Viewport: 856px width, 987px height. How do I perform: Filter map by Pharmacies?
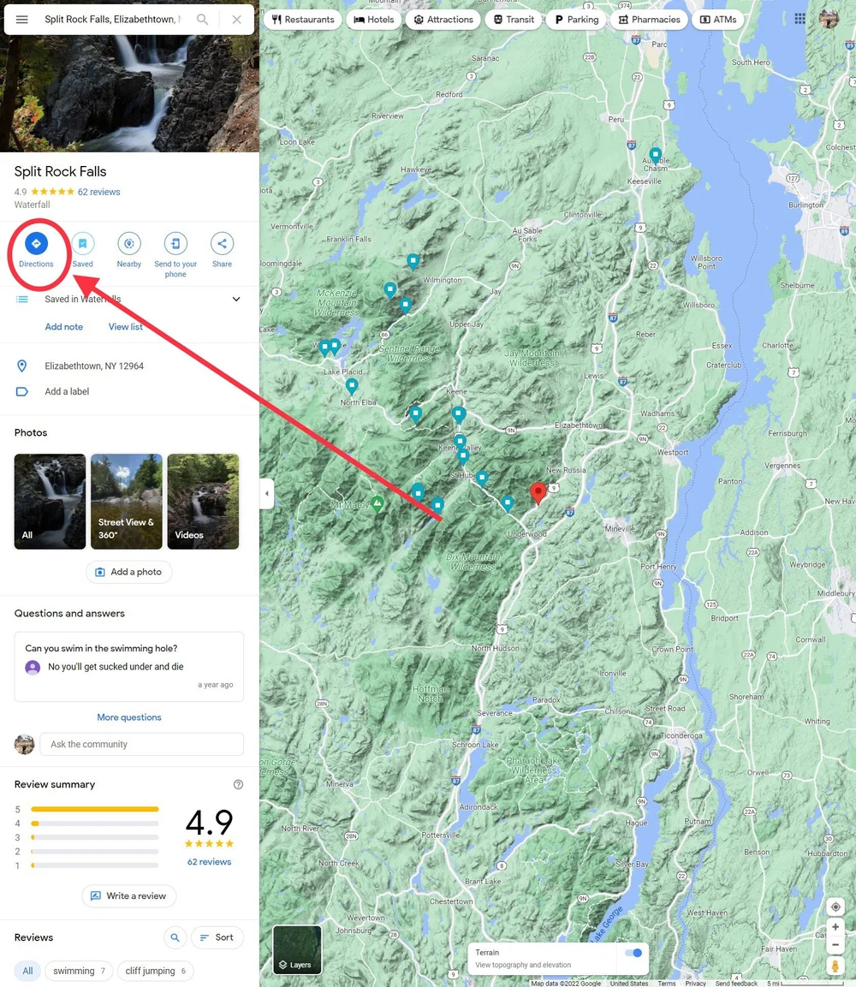click(x=649, y=20)
